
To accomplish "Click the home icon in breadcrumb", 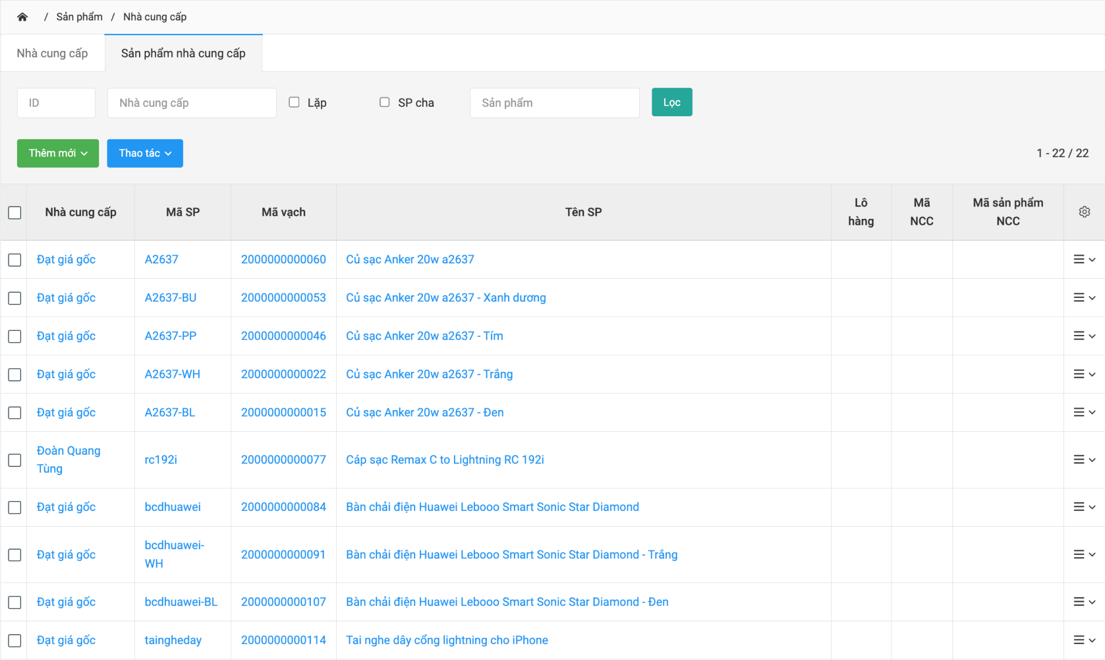I will click(22, 17).
